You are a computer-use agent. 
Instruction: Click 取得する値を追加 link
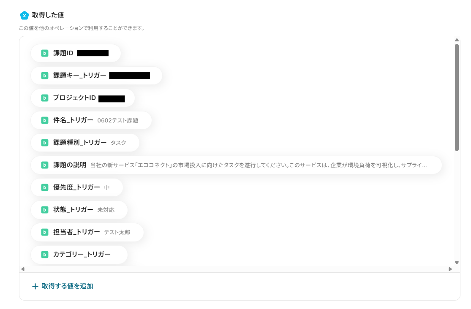coord(67,286)
